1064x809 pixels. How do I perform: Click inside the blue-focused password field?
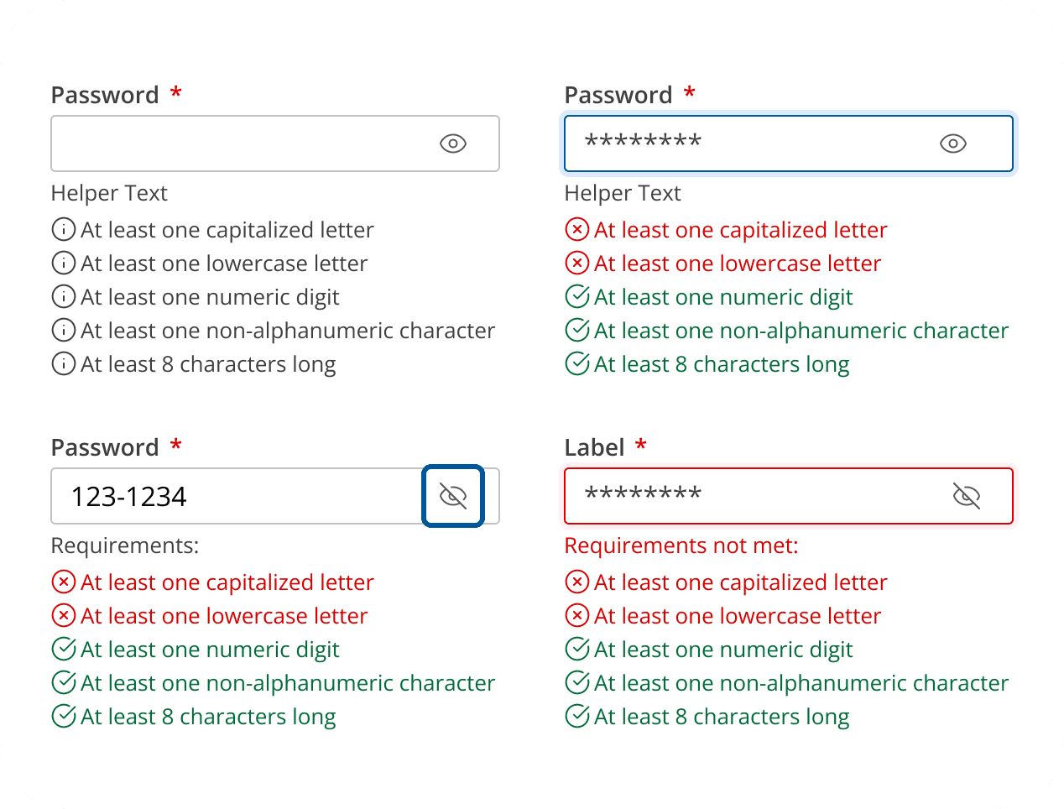(789, 144)
